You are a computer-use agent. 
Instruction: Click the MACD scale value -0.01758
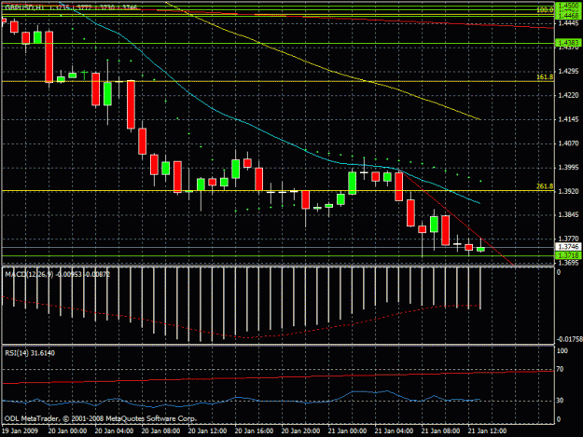pos(569,339)
